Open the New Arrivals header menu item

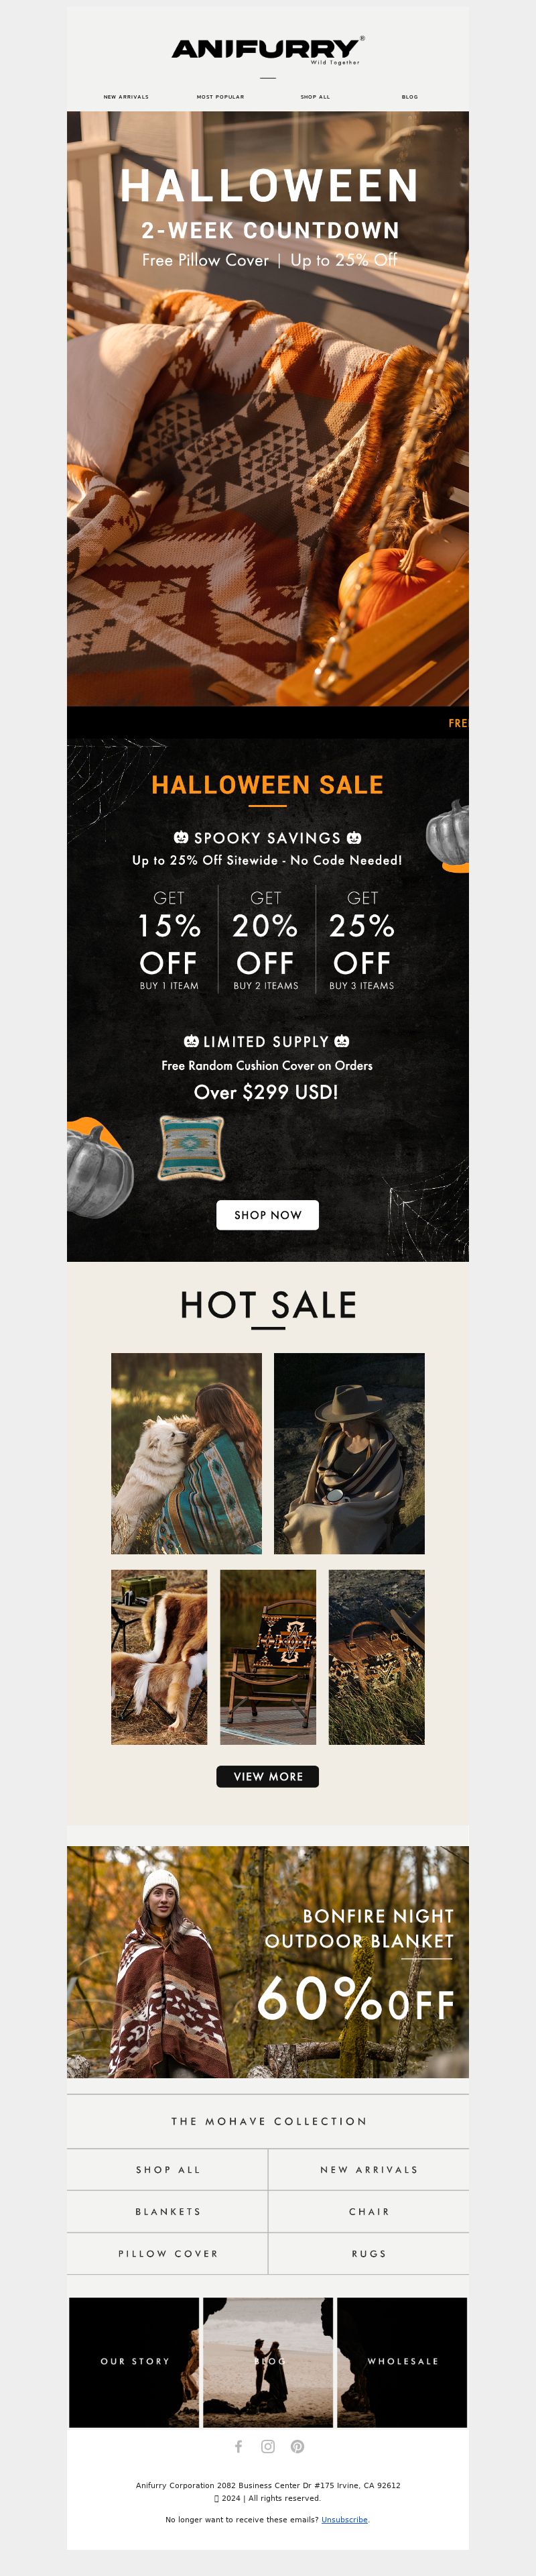click(126, 97)
